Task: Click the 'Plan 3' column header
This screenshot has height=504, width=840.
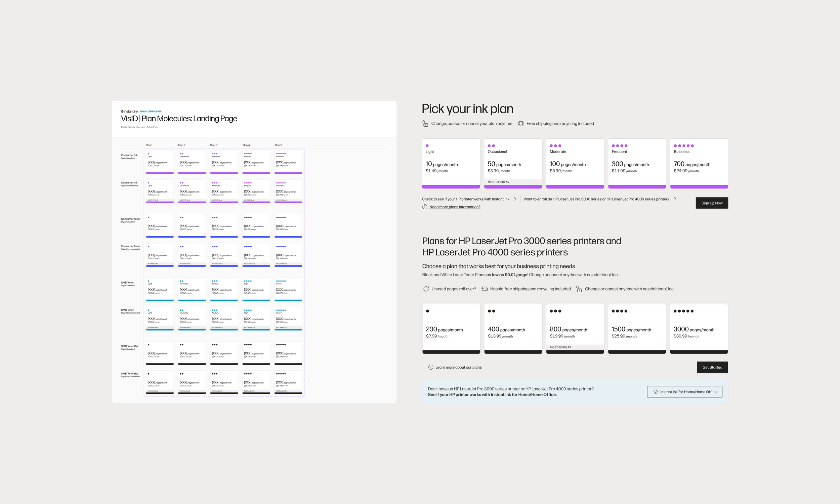Action: click(x=214, y=145)
